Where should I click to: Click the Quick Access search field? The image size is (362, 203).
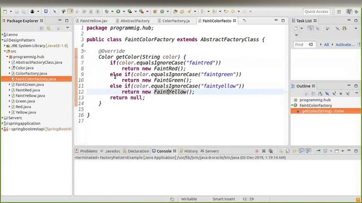[x=316, y=11]
